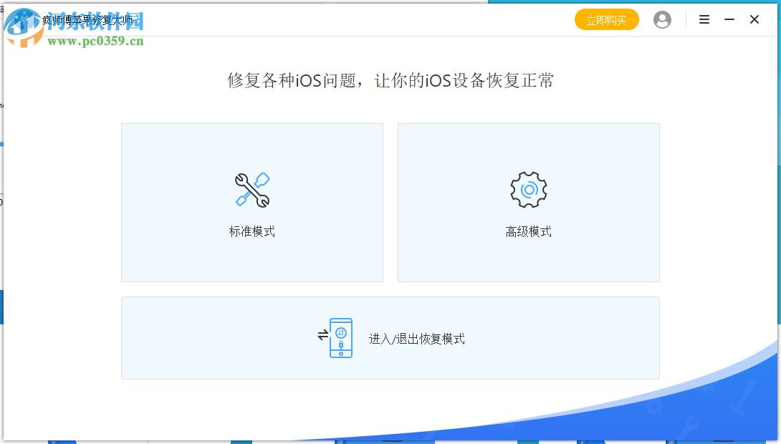Click the phone icon in recovery mode card
Image resolution: width=781 pixels, height=444 pixels.
(342, 338)
